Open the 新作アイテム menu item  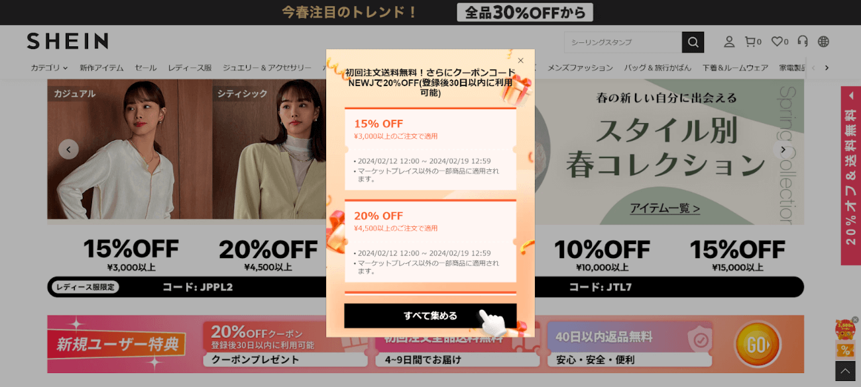101,67
